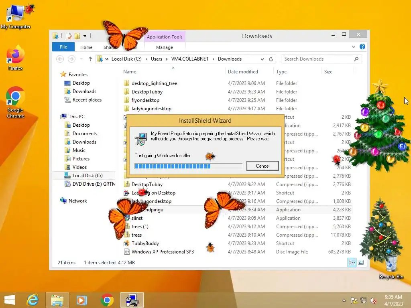Select the TubbyBuddy shortcut
Image resolution: width=411 pixels, height=308 pixels.
click(x=145, y=243)
